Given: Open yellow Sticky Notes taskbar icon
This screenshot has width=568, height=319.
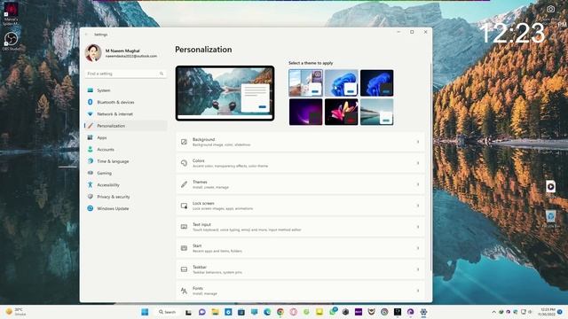Looking at the screenshot, I should 319,312.
